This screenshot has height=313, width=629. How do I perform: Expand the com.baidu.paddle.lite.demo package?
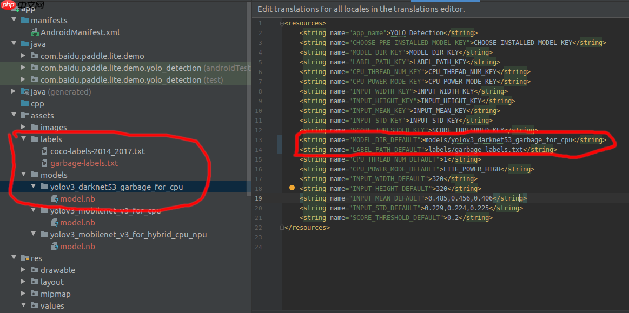point(23,56)
